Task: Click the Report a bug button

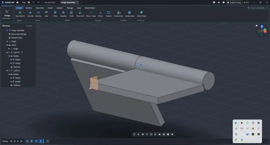Action: (234, 2)
